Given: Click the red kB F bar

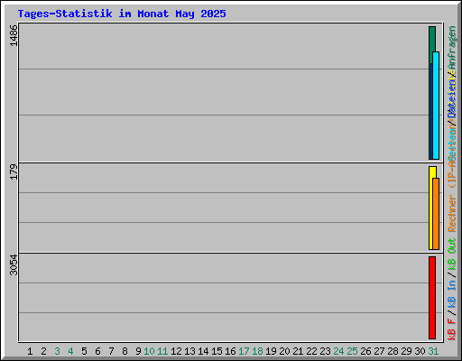Looking at the screenshot, I should pos(432,298).
